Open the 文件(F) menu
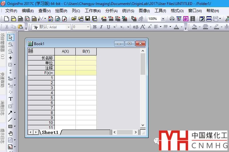The width and height of the screenshot is (229, 152). [x=11, y=11]
